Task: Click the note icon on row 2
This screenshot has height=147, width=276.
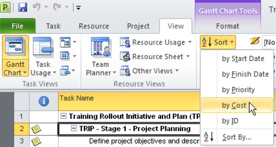Action: click(36, 129)
